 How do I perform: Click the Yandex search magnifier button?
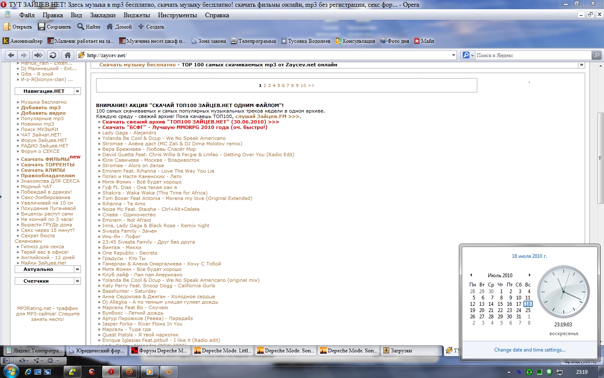point(596,55)
